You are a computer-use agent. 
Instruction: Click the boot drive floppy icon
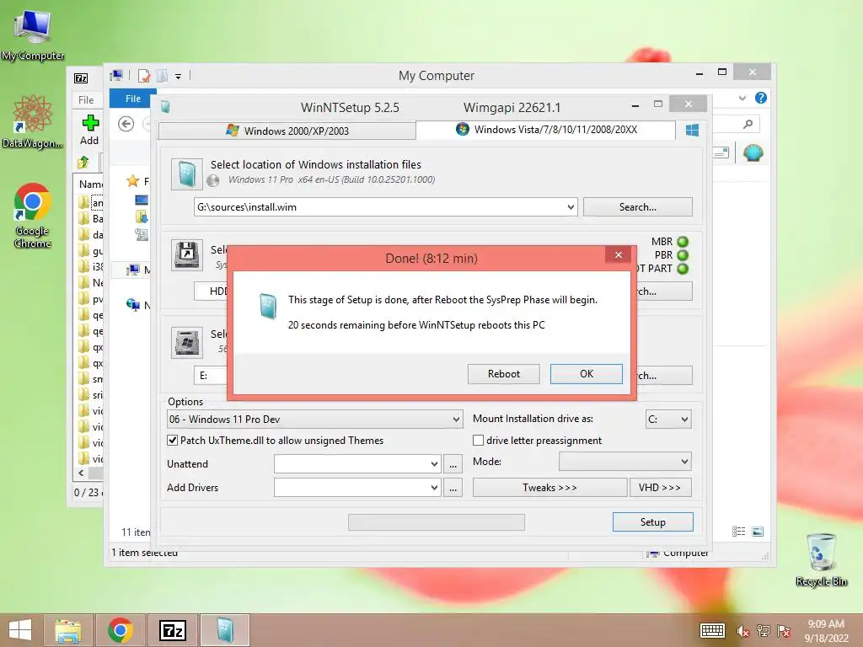click(187, 254)
